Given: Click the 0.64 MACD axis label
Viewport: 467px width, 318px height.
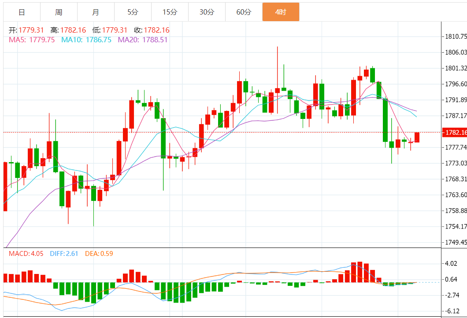Looking at the screenshot, I should pyautogui.click(x=451, y=279).
